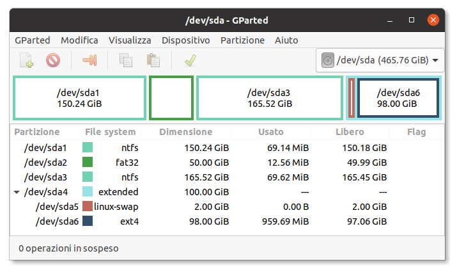Viewport: 457px width, 272px height.
Task: Click the Copy partition toolbar icon
Action: click(126, 61)
